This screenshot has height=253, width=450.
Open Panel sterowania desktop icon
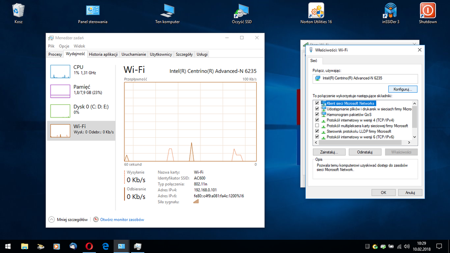[92, 11]
